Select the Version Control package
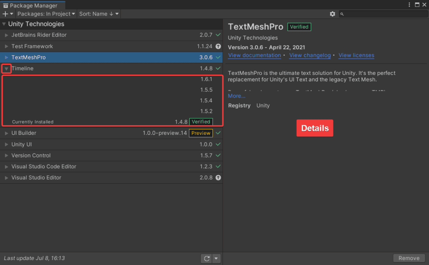429x265 pixels. [111, 155]
